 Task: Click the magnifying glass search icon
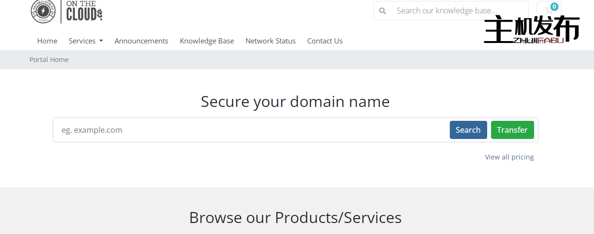(x=382, y=11)
